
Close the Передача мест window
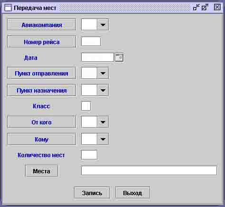(x=217, y=7)
